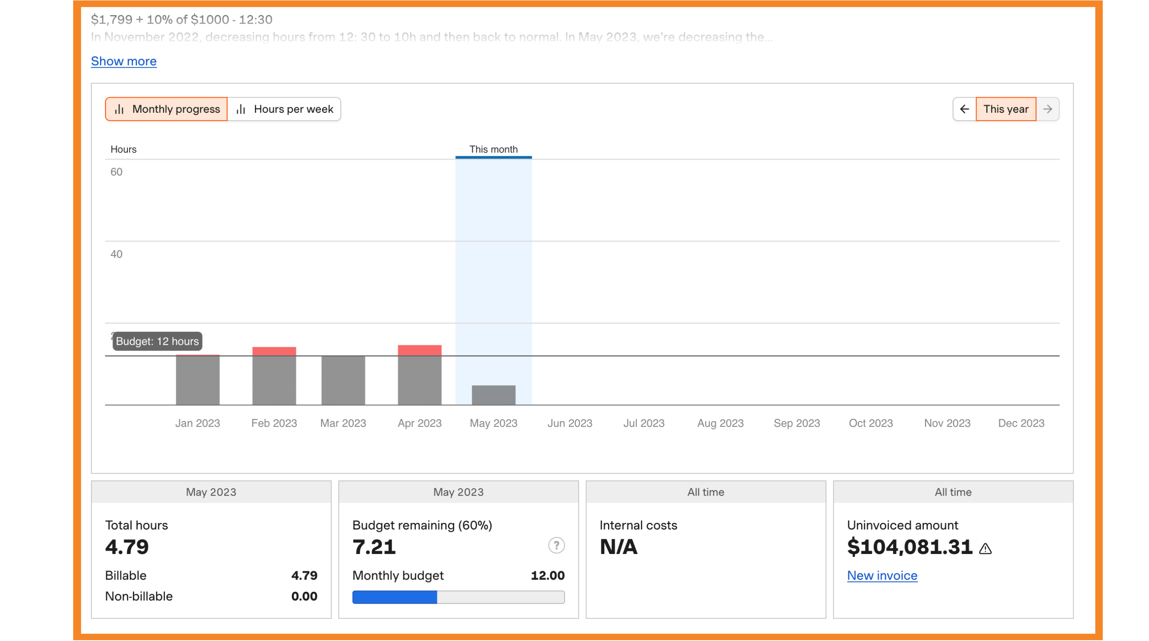Expand the Show more description text

[x=124, y=61]
